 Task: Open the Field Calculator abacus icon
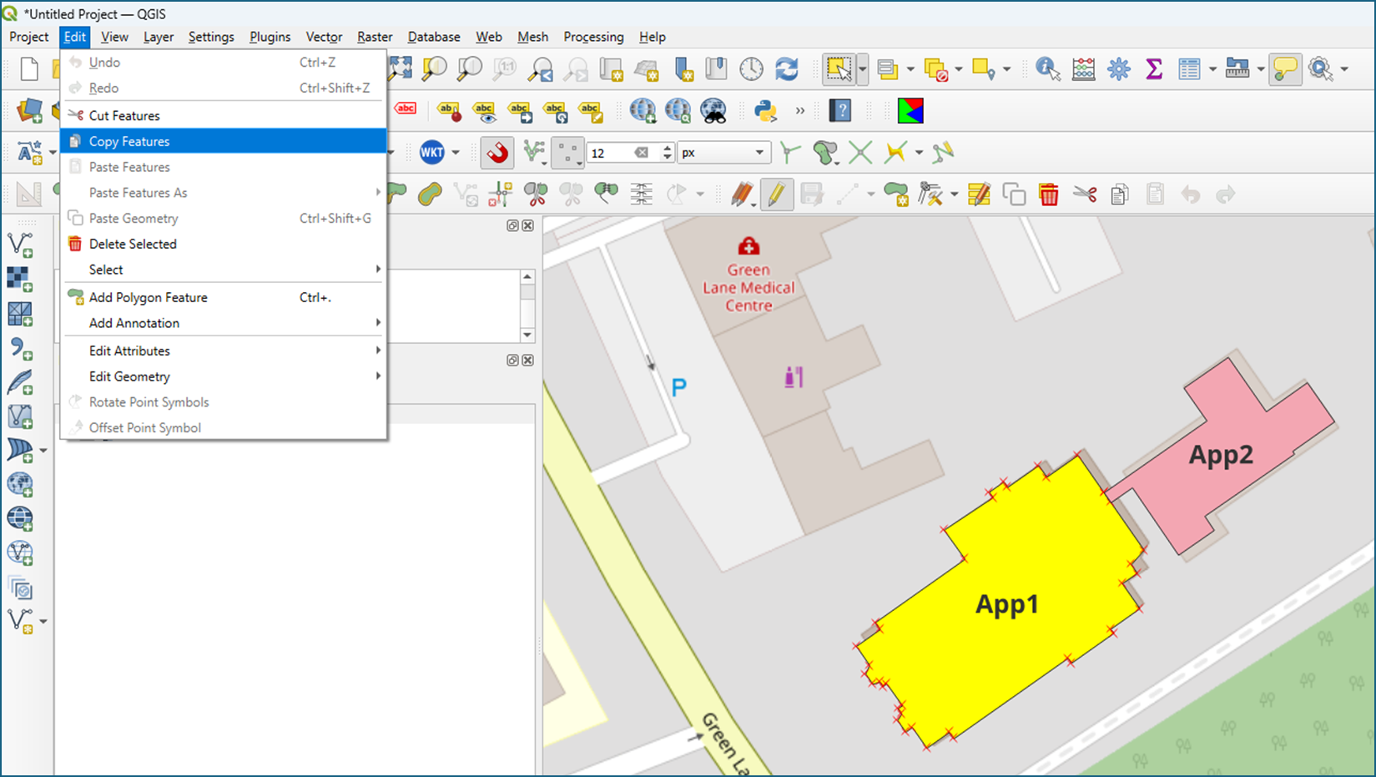(1083, 69)
